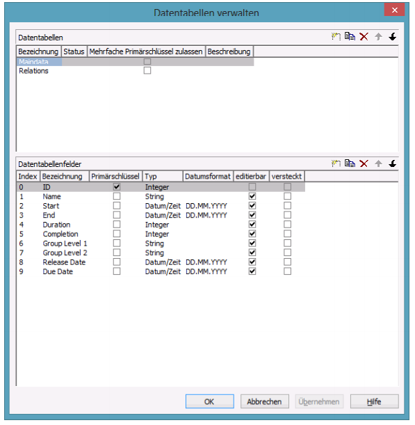This screenshot has height=425, width=415.
Task: Open Datumsformat cell of Release Date field
Action: click(x=206, y=262)
